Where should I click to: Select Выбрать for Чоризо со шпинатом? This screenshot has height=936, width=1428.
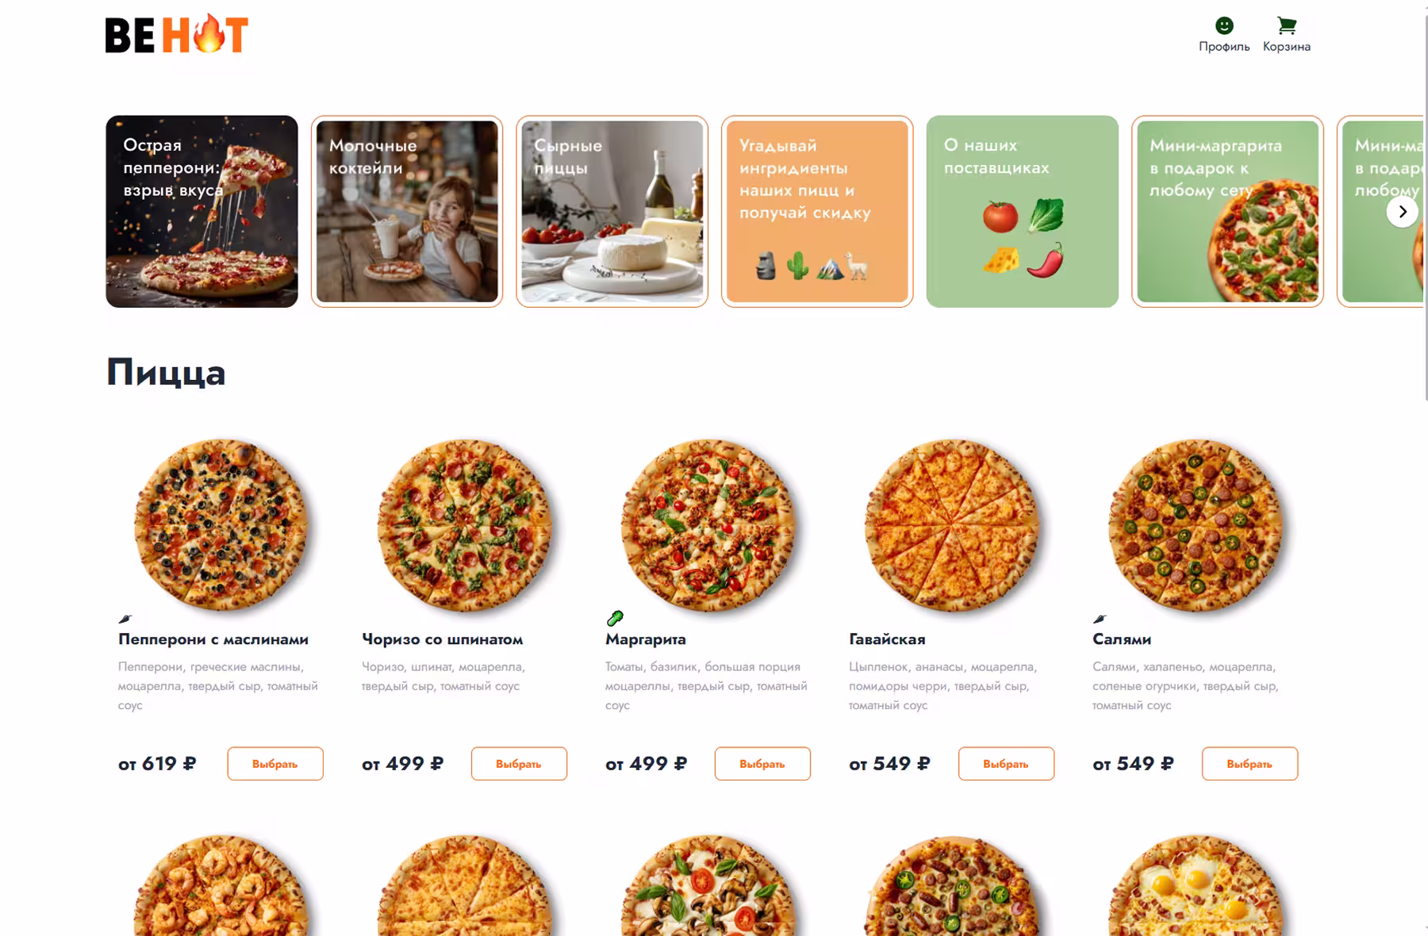(x=519, y=763)
